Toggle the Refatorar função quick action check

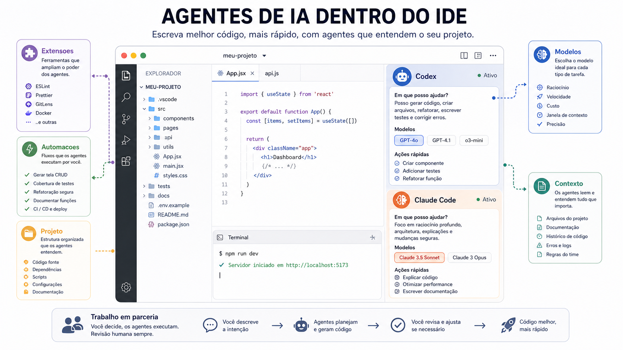coord(397,179)
